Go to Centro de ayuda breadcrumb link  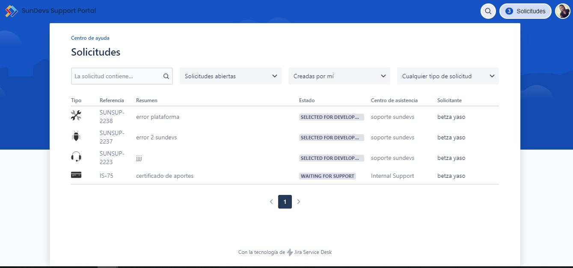point(90,38)
